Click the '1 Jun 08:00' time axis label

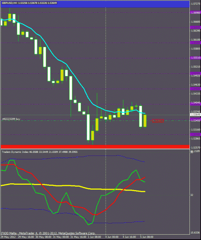pos(95,237)
